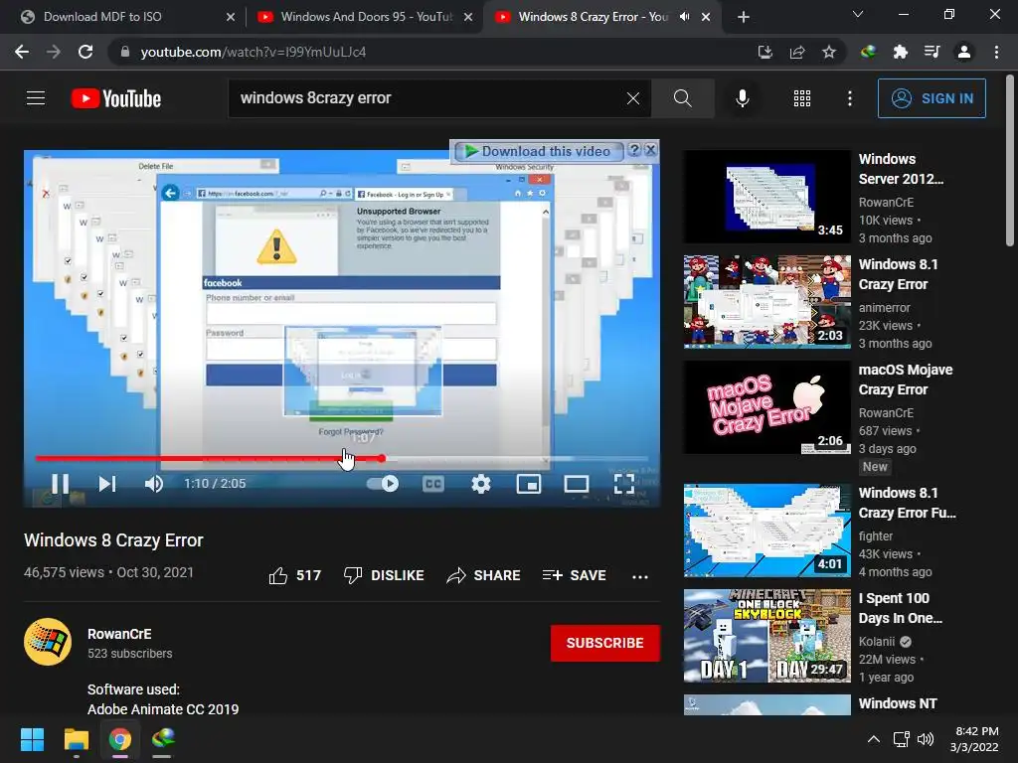Screen dimensions: 1018x763
Task: Open the taskbar volume icon
Action: [x=926, y=739]
